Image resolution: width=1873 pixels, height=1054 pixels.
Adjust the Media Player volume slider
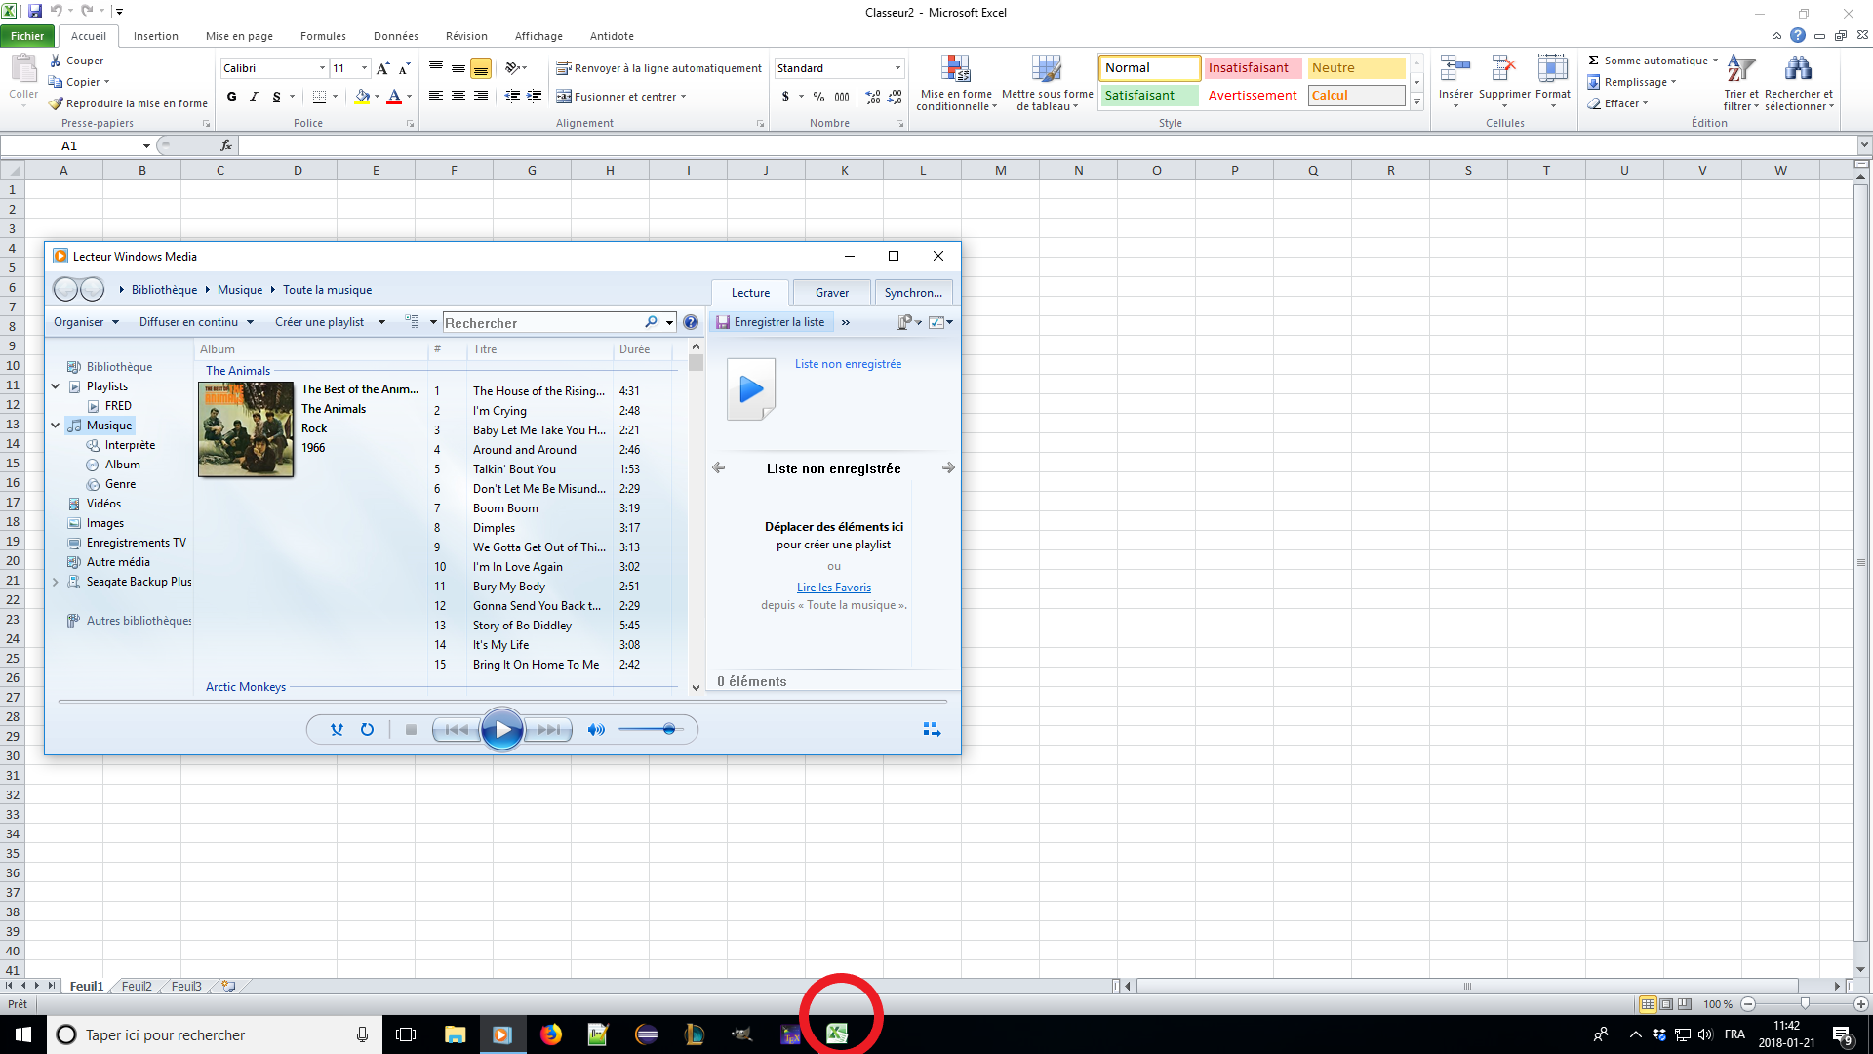point(668,729)
